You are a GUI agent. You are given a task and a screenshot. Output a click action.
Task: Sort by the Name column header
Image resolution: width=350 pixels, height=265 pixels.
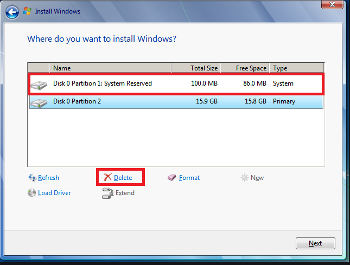pyautogui.click(x=110, y=68)
